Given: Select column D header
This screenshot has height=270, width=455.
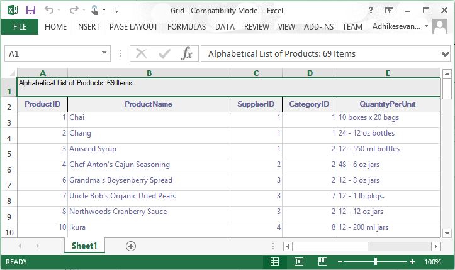Looking at the screenshot, I should [310, 73].
